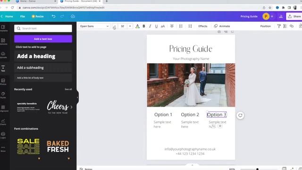This screenshot has height=170, width=302.
Task: Select the email address text on canvas
Action: pos(190,149)
